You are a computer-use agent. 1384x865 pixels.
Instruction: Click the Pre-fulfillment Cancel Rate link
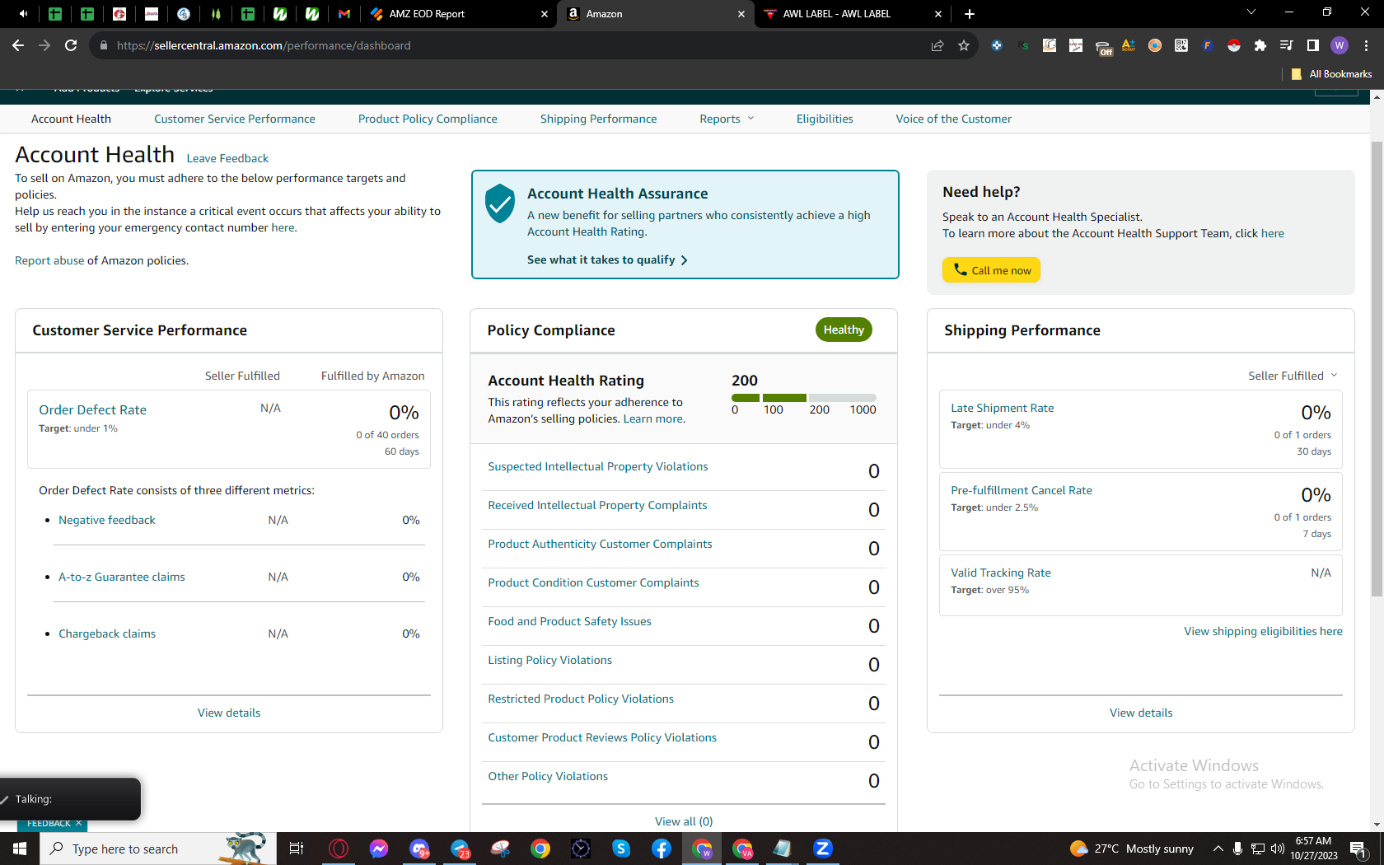pos(1022,490)
